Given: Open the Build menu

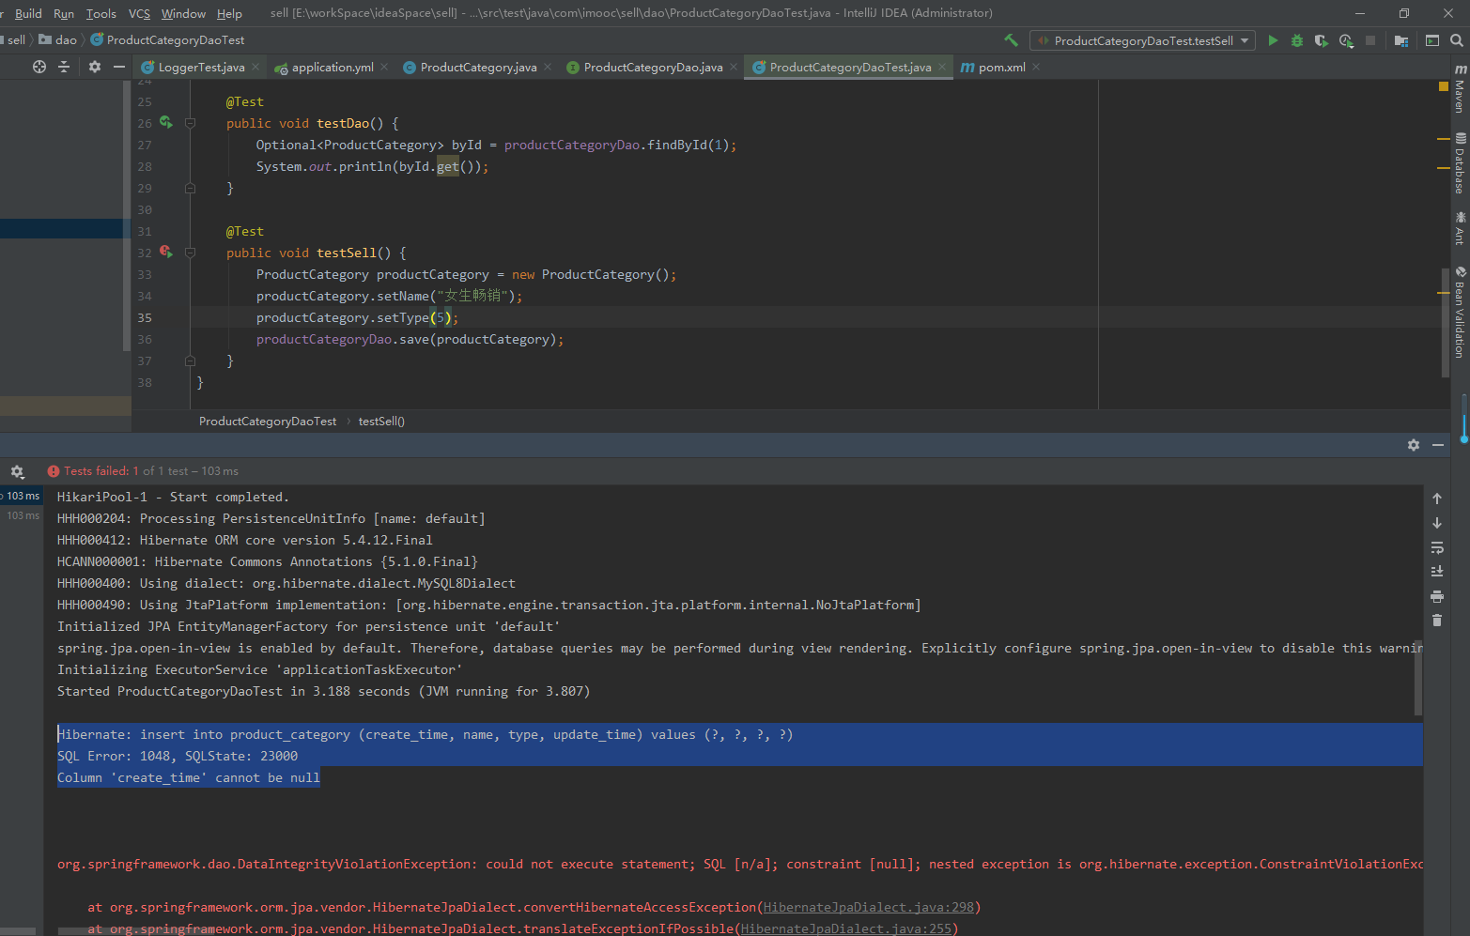Looking at the screenshot, I should [28, 13].
